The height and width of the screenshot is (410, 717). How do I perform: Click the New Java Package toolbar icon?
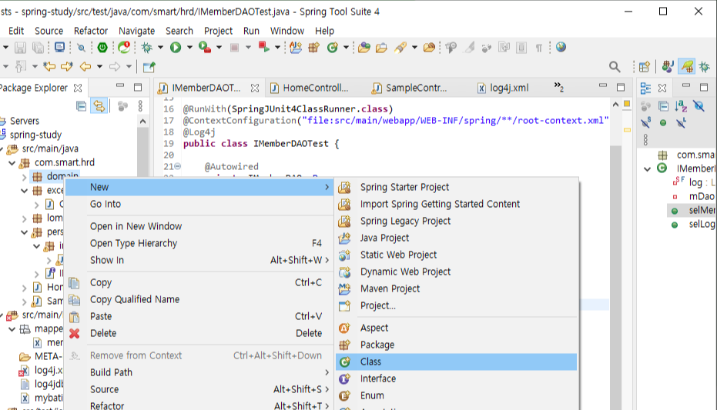314,48
